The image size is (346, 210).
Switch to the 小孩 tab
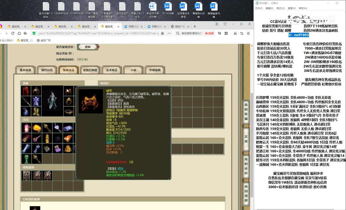[133, 70]
